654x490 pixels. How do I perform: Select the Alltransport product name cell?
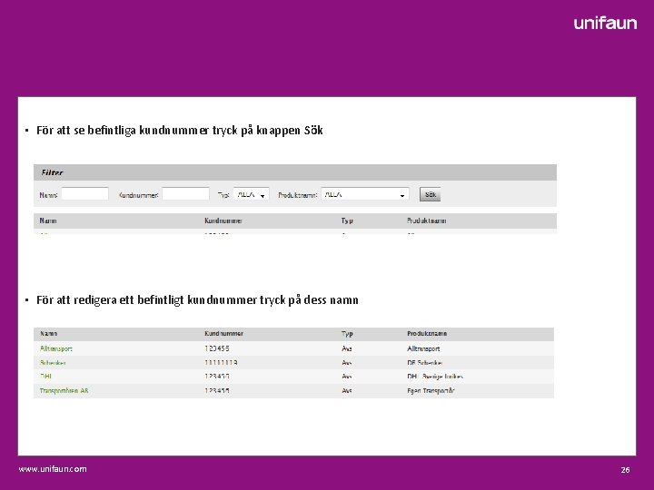point(423,348)
